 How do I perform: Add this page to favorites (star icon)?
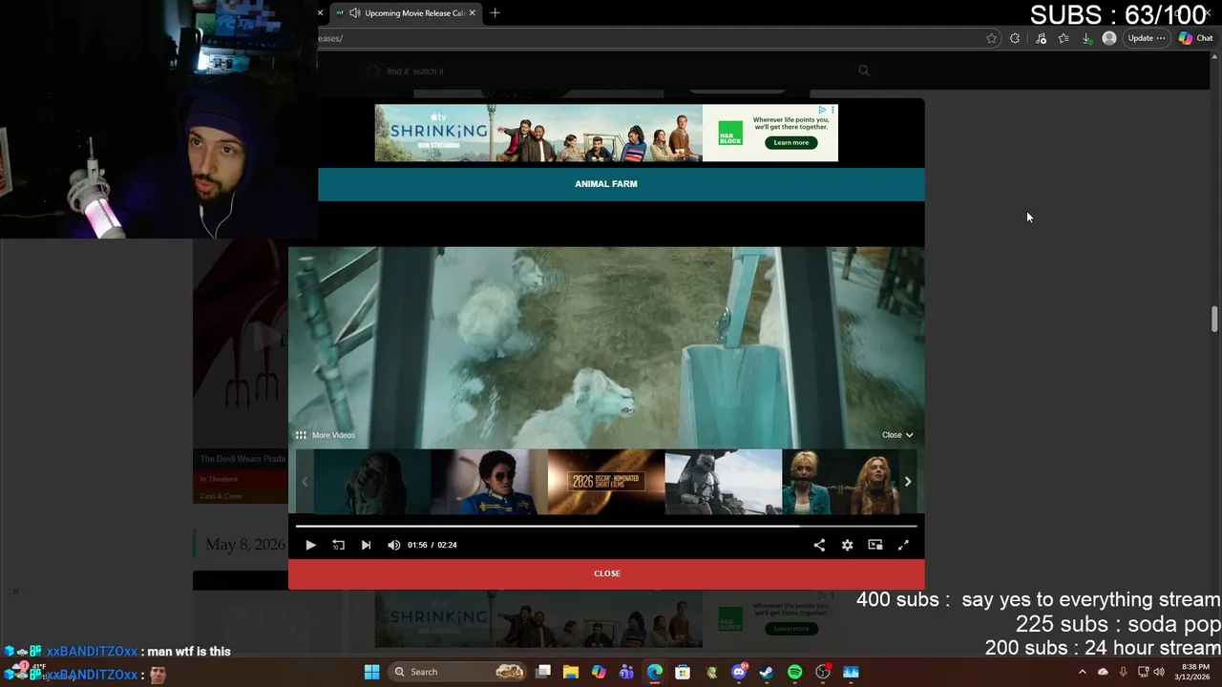coord(991,38)
